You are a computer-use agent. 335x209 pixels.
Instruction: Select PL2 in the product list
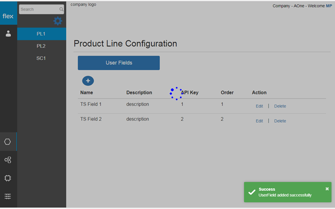tap(42, 46)
